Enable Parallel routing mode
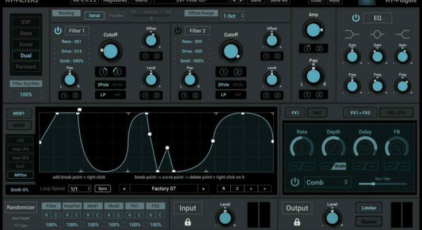 tap(116, 15)
